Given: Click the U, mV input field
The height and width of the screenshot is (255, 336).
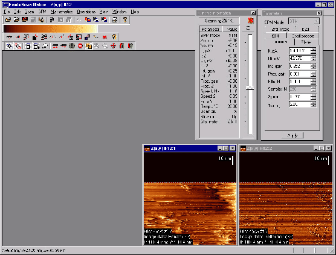Looking at the screenshot, I should click(300, 58).
